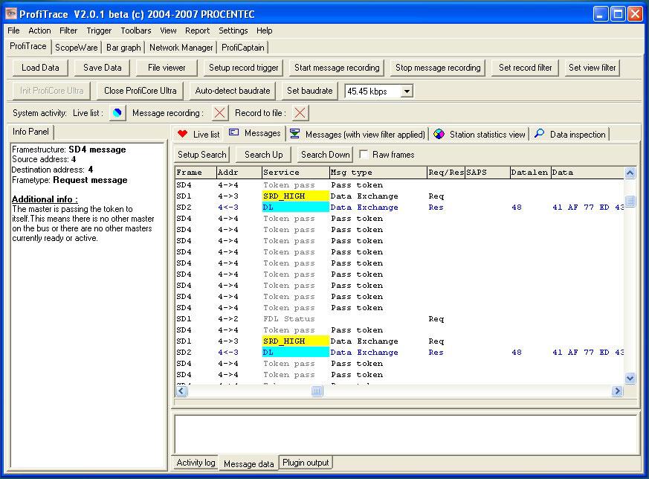
Task: Click the filtered Messages tab icon
Action: [295, 133]
